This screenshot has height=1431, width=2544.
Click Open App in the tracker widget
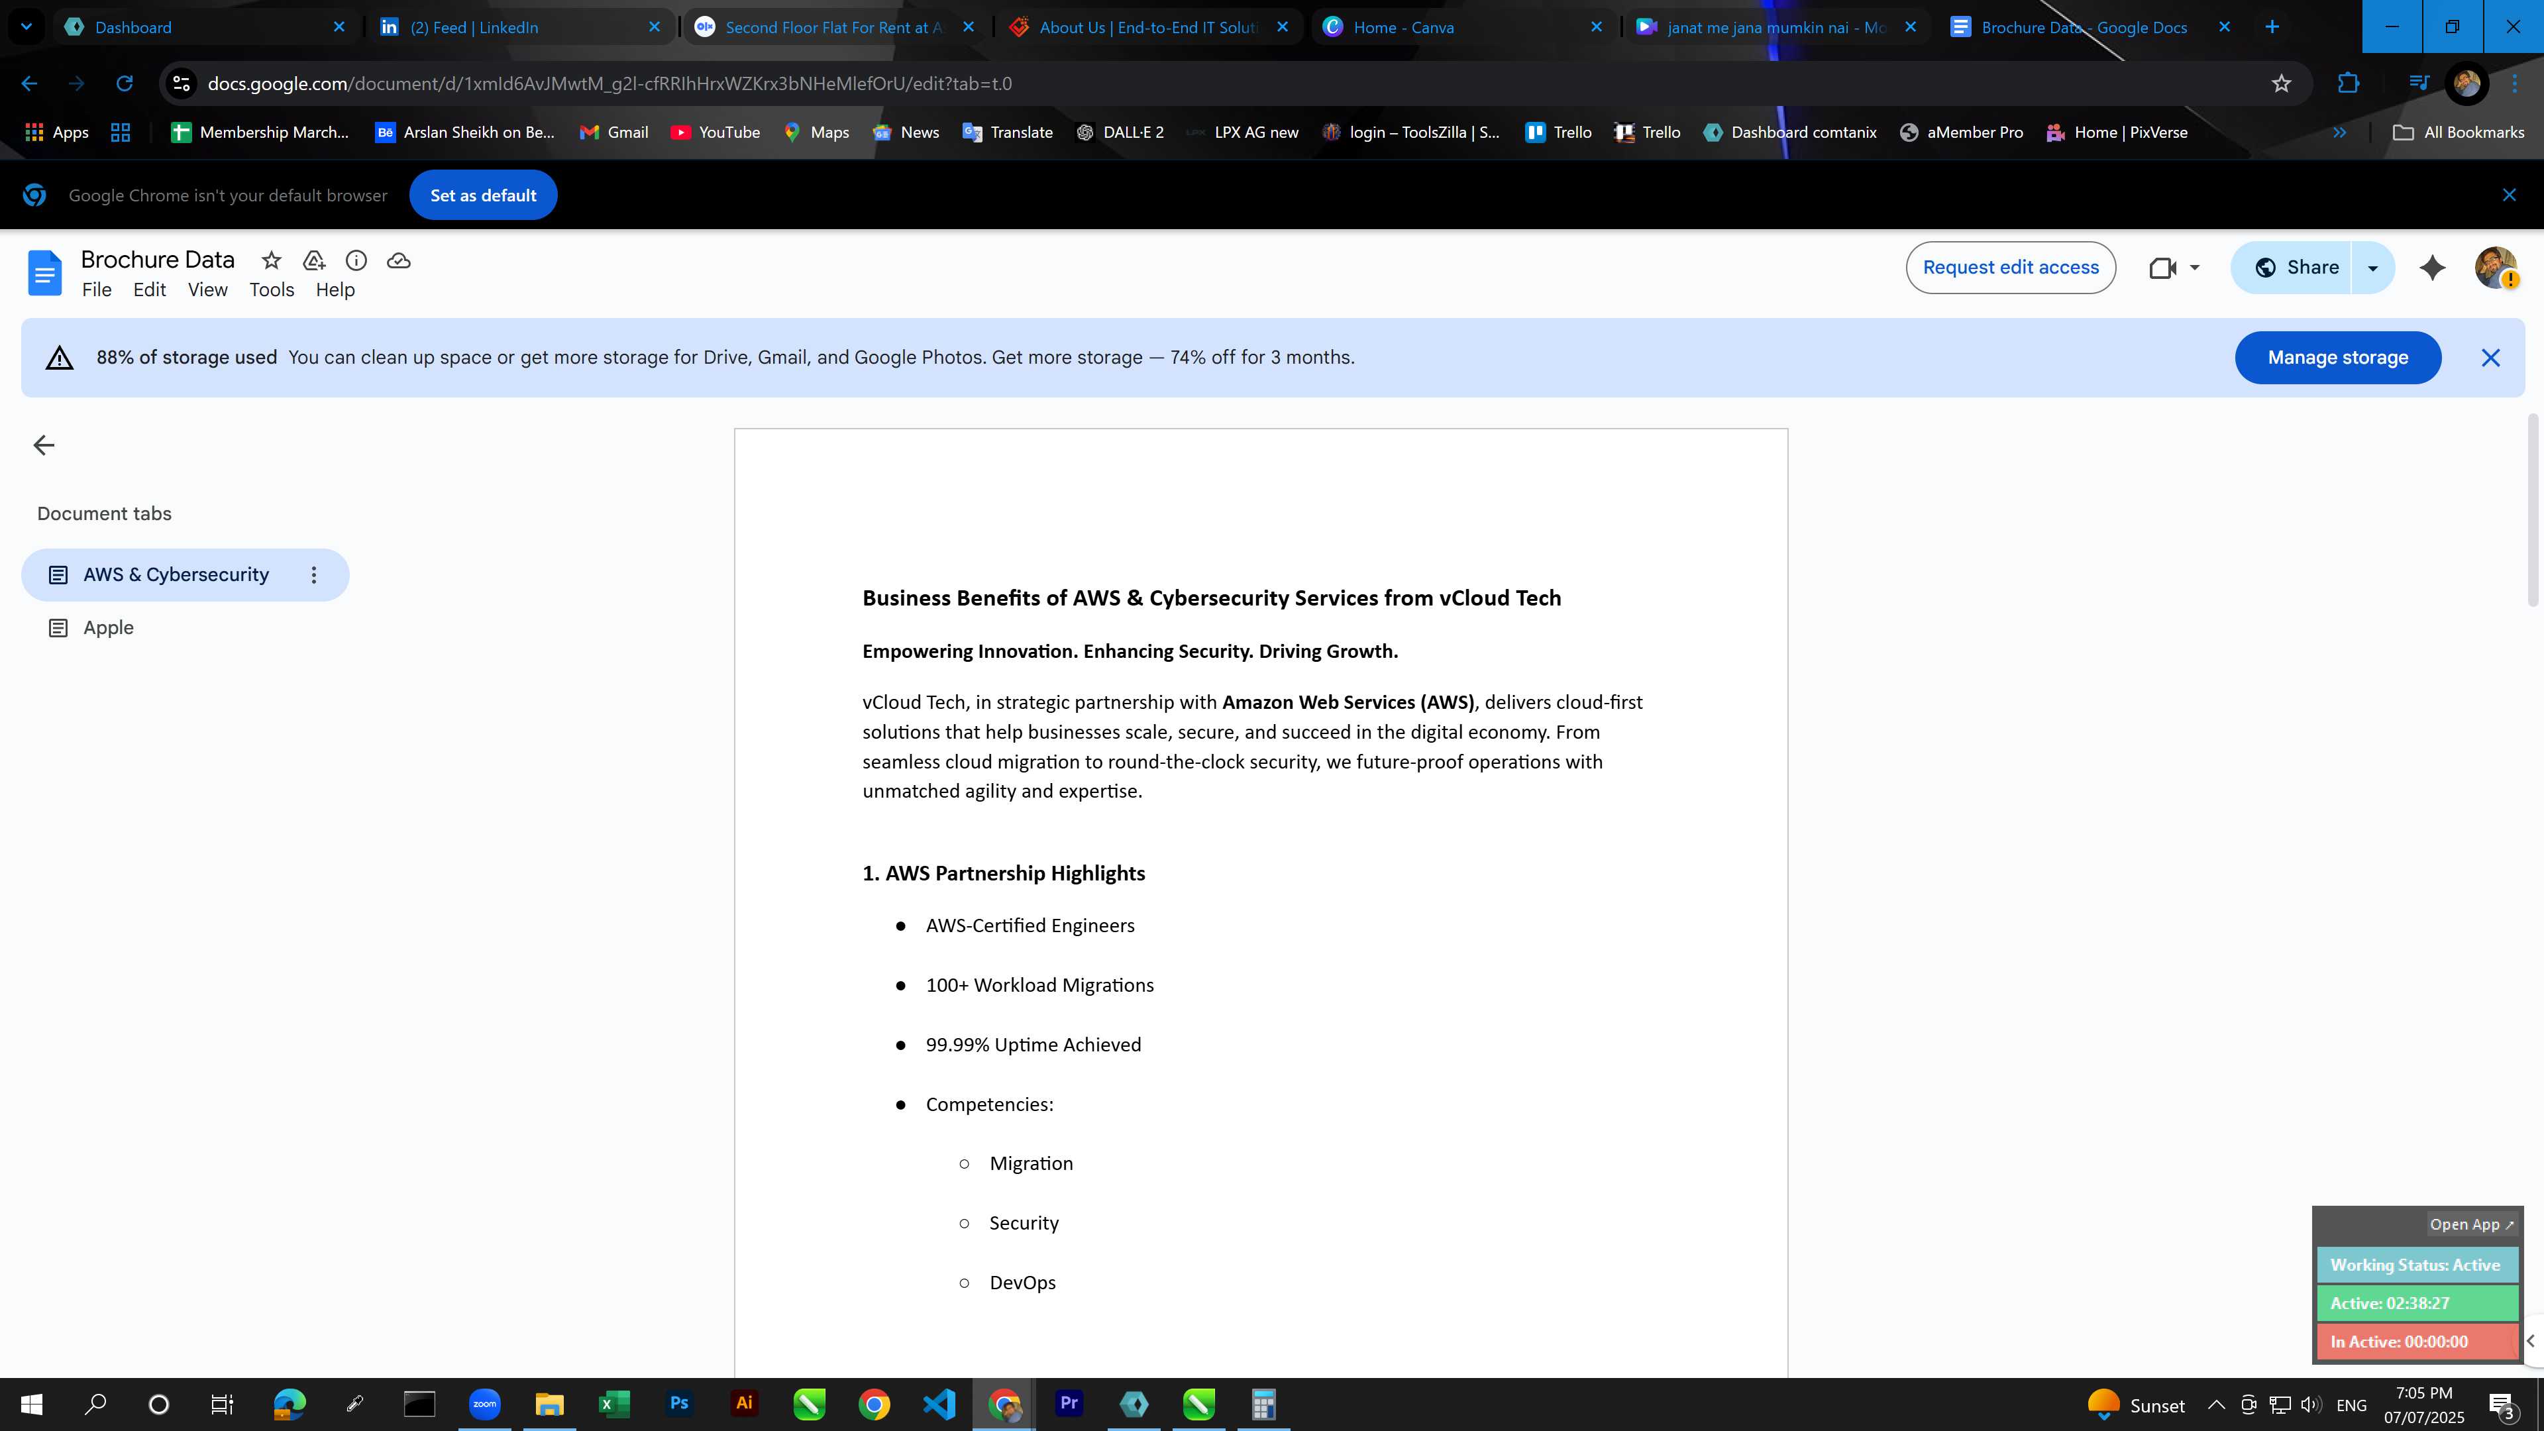tap(2471, 1224)
